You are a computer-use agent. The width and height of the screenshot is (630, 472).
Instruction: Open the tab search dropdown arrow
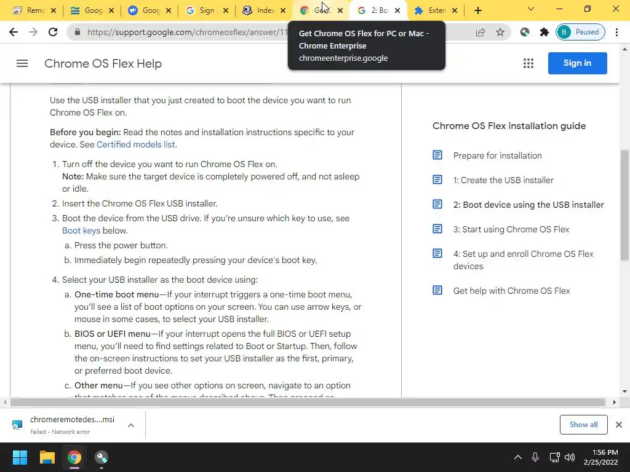click(531, 9)
